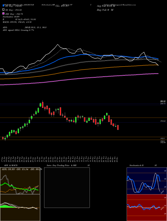The height and width of the screenshot is (221, 167).
Task: Click the 'ADX & MACD' panel title
Action: (x=11, y=165)
